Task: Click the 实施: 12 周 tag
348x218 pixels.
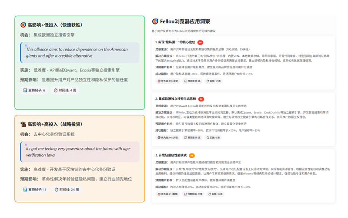Action: 214,81
